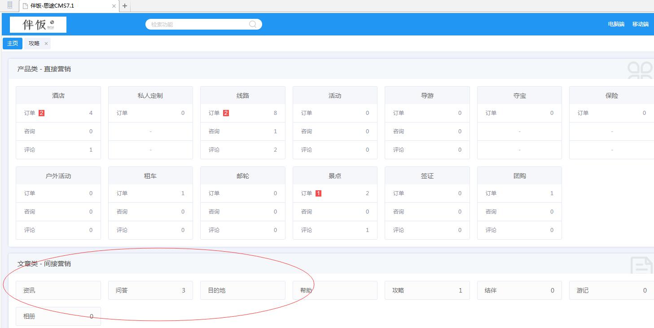This screenshot has height=328, width=654.
Task: Open 租车 orders row
Action: tap(150, 193)
